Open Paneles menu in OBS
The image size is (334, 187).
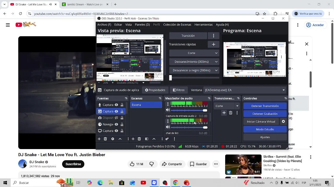tap(142, 25)
